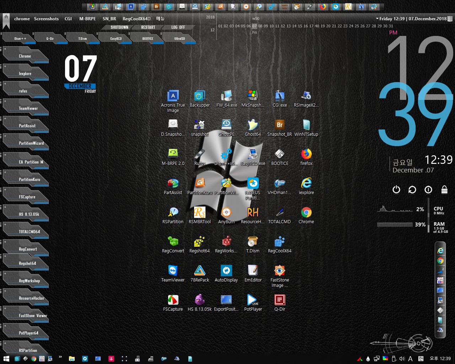This screenshot has height=364, width=455.
Task: Open 'Screenshots' in the top menu bar
Action: (x=46, y=19)
